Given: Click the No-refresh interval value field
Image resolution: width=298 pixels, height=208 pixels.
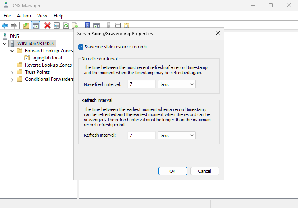Looking at the screenshot, I should (141, 84).
